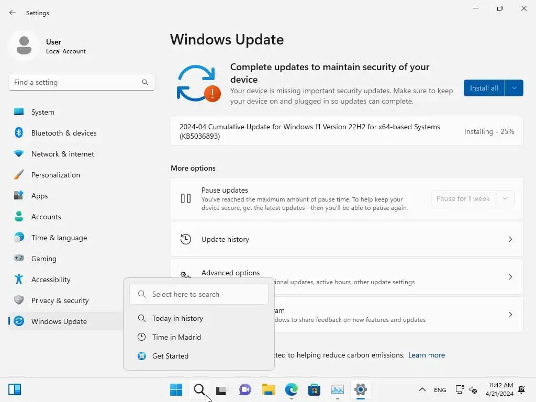Click the Select here to search field
536x402 pixels.
point(199,294)
